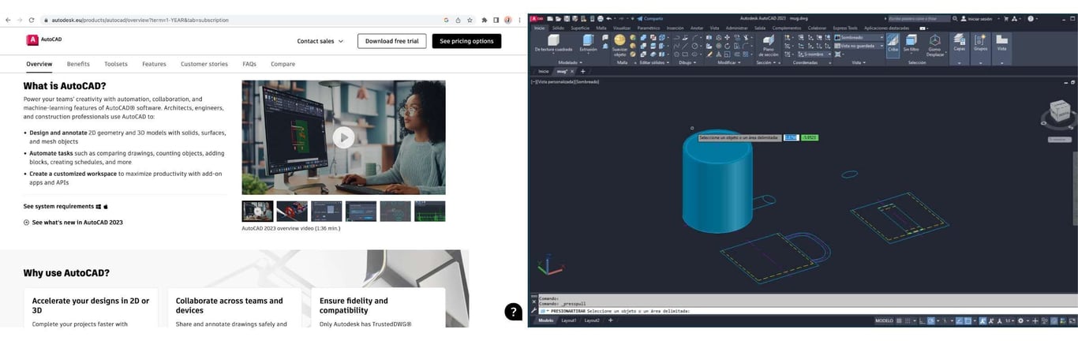The image size is (1078, 341).
Task: Click the Autodesk App Store cart icon
Action: 1006,19
